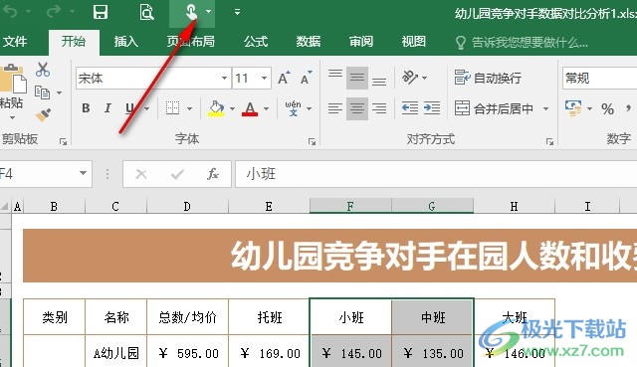Apply the yellow fill color swatch
Screen dimensions: 637x367
tap(216, 108)
